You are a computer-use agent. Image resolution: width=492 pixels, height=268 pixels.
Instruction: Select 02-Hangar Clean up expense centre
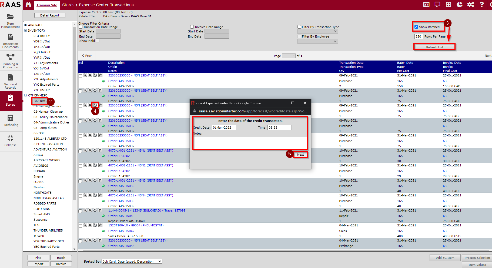tap(48, 112)
